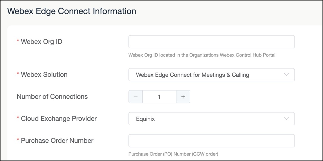Image resolution: width=323 pixels, height=161 pixels.
Task: Click the Number of Connections value box
Action: click(159, 97)
